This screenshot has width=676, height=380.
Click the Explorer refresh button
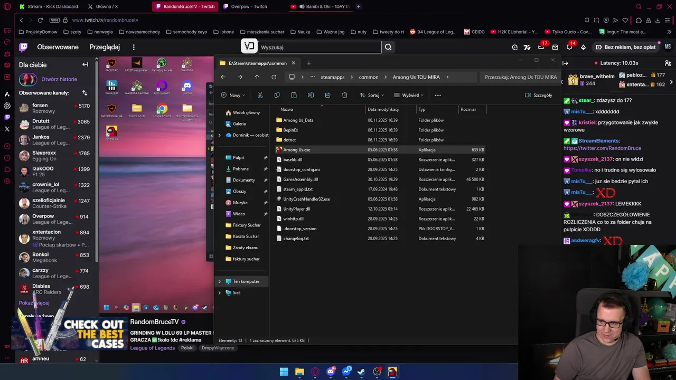[274, 77]
